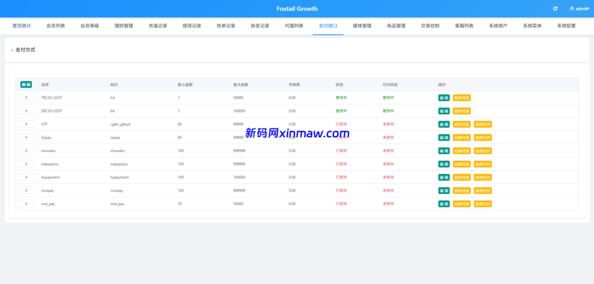Click 启用代付 for showdoc
This screenshot has height=284, width=594.
(483, 151)
